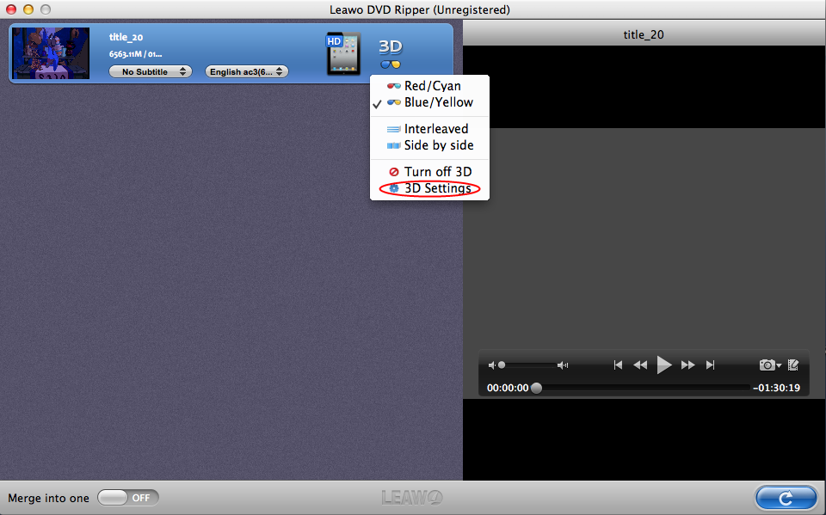Screen dimensions: 826x515
Task: Toggle the Merge into one switch
Action: [127, 498]
